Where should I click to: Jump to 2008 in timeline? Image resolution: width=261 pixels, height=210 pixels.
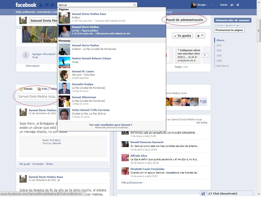(x=219, y=61)
